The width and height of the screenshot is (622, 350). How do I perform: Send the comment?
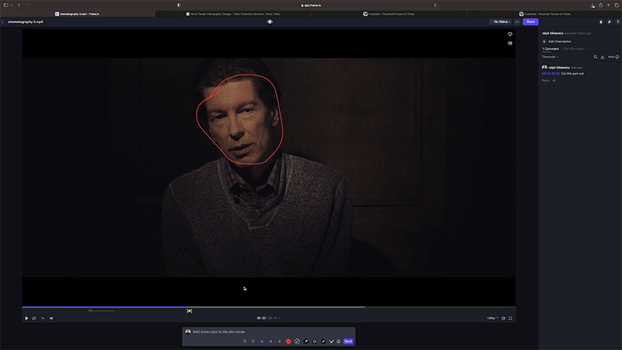pyautogui.click(x=348, y=341)
